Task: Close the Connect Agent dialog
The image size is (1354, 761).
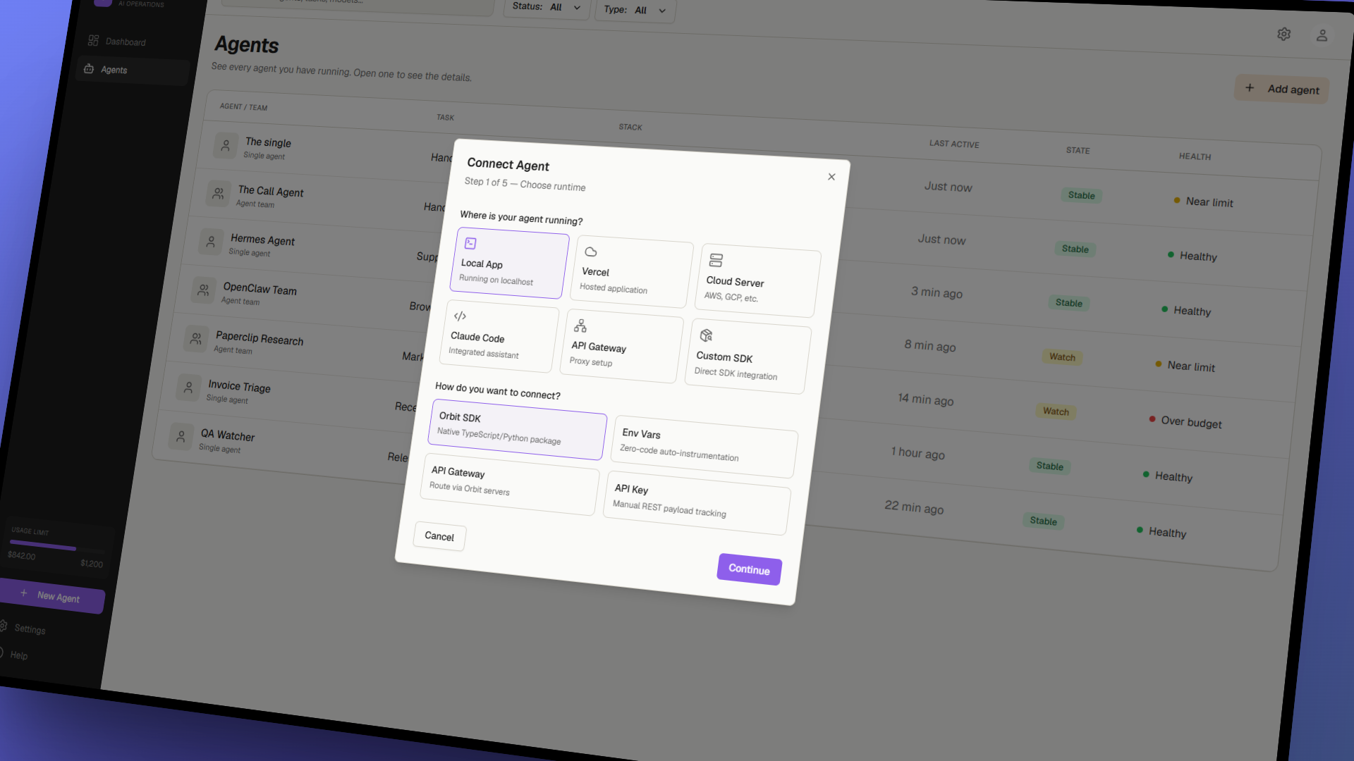Action: point(831,177)
